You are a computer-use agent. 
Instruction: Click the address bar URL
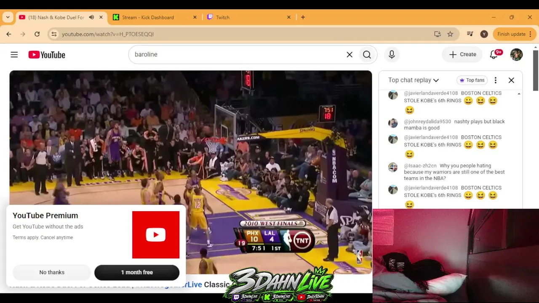click(108, 34)
